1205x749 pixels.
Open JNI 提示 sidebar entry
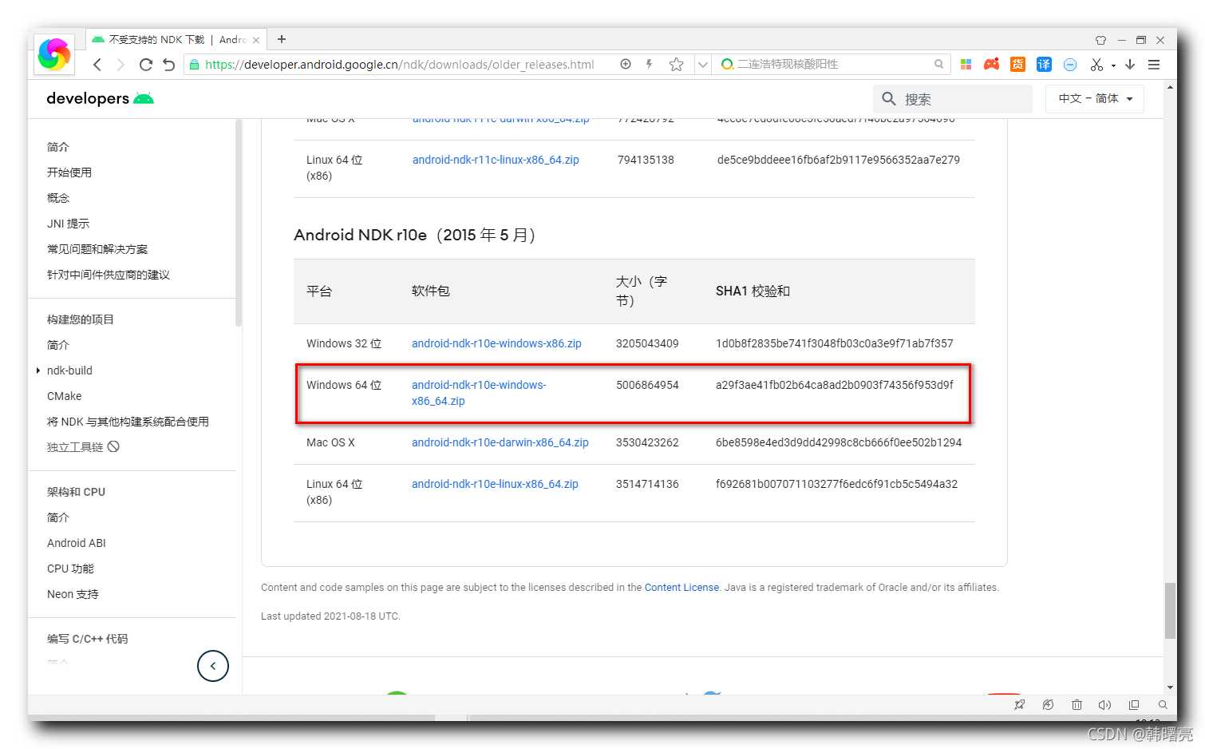click(x=68, y=224)
